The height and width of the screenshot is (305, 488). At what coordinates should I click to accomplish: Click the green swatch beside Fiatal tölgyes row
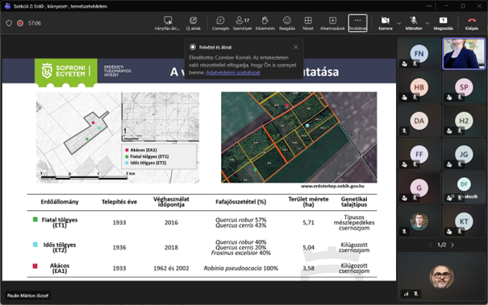click(x=35, y=219)
